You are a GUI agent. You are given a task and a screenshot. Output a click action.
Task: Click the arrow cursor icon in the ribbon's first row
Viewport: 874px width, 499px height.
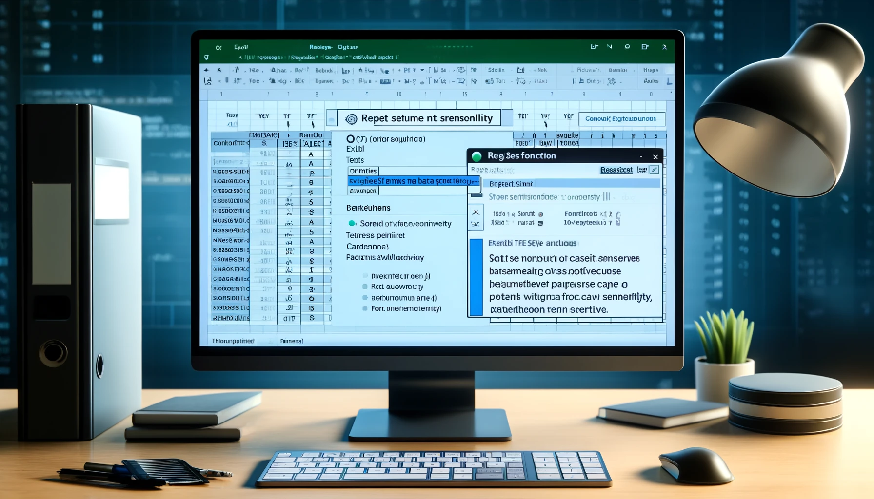[x=219, y=70]
